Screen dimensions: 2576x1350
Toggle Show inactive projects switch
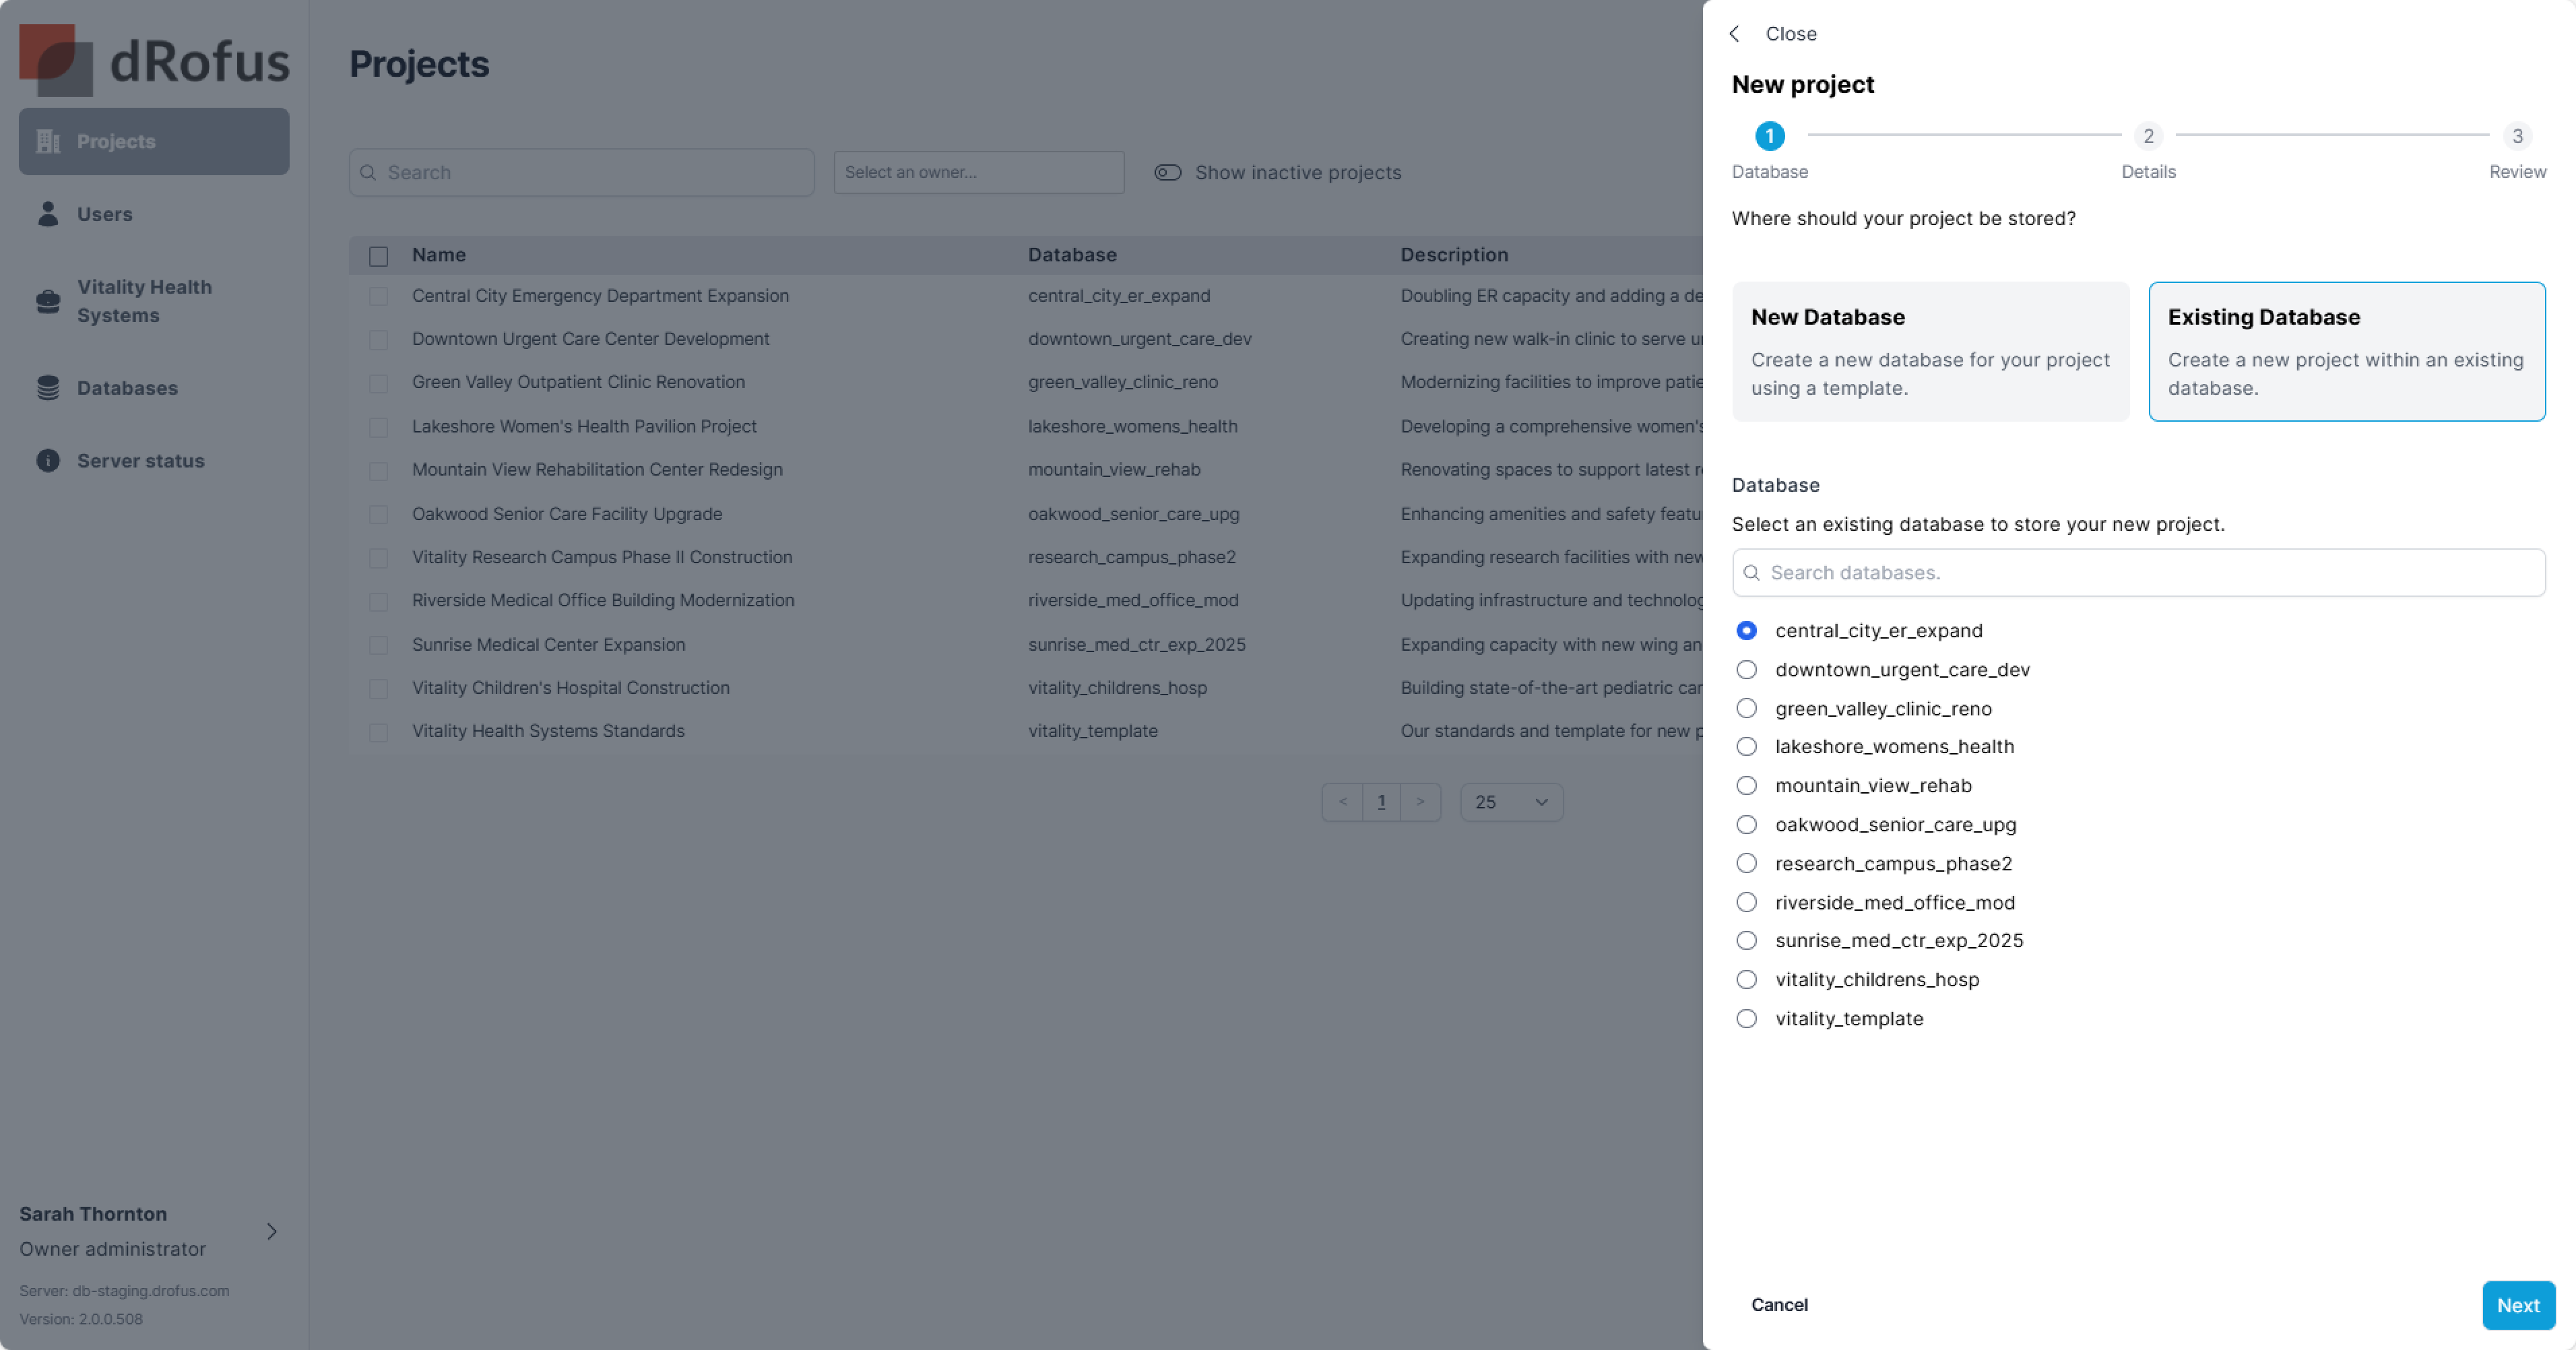pyautogui.click(x=1168, y=173)
